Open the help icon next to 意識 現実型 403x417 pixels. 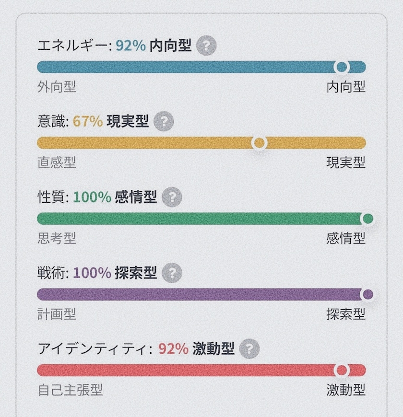pyautogui.click(x=164, y=121)
